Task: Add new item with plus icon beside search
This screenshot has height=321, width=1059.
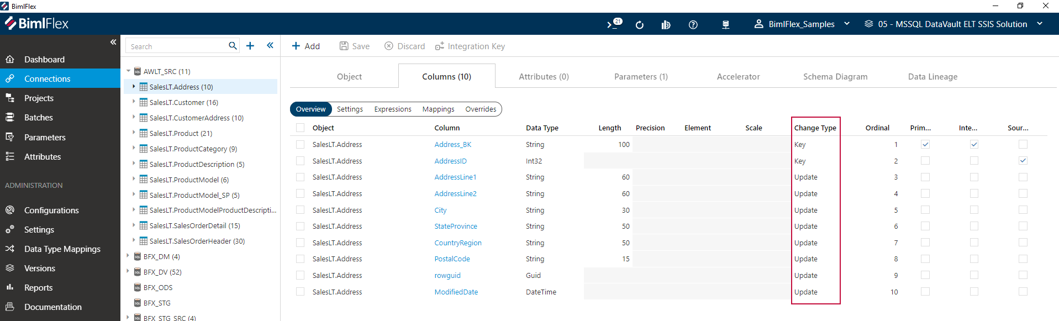Action: [x=250, y=46]
